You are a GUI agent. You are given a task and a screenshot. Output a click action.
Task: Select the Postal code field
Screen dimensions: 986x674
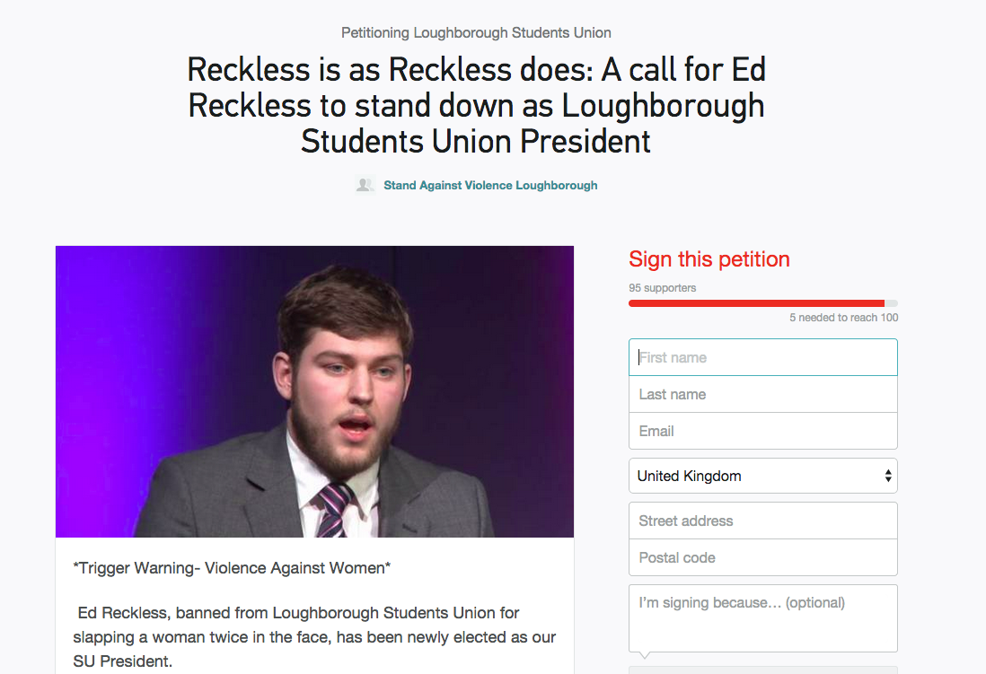[x=762, y=557]
